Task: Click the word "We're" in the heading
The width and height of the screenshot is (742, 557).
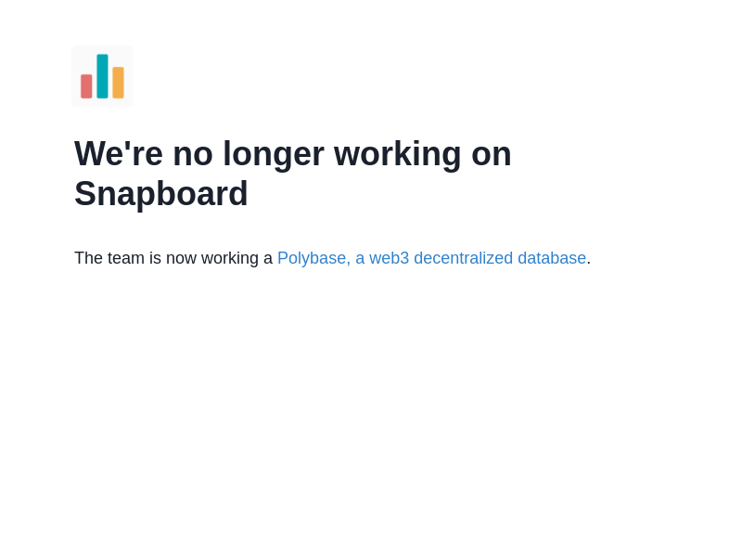Action: 119,154
